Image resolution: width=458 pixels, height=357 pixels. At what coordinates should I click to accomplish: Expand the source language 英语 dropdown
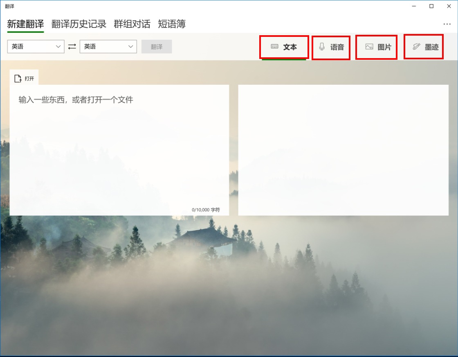[x=36, y=47]
